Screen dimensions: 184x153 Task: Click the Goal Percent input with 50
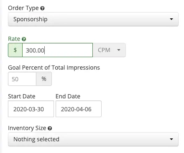coord(22,79)
